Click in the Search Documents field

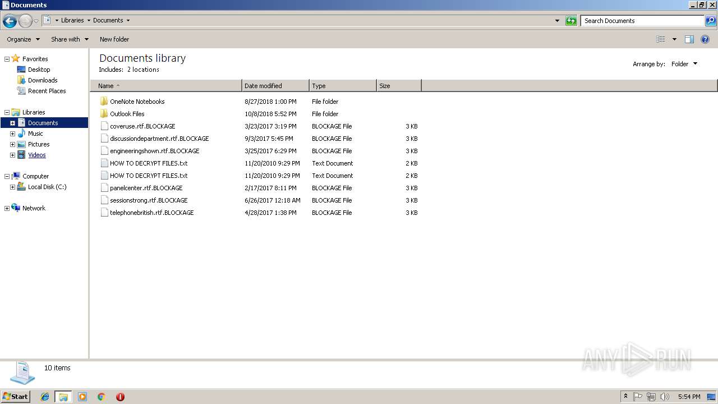(x=643, y=21)
